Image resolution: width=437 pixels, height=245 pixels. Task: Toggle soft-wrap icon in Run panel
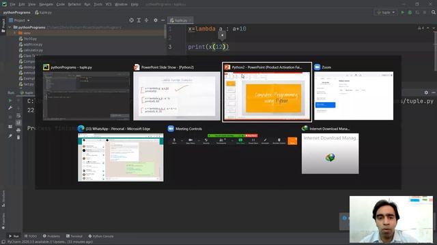18,115
